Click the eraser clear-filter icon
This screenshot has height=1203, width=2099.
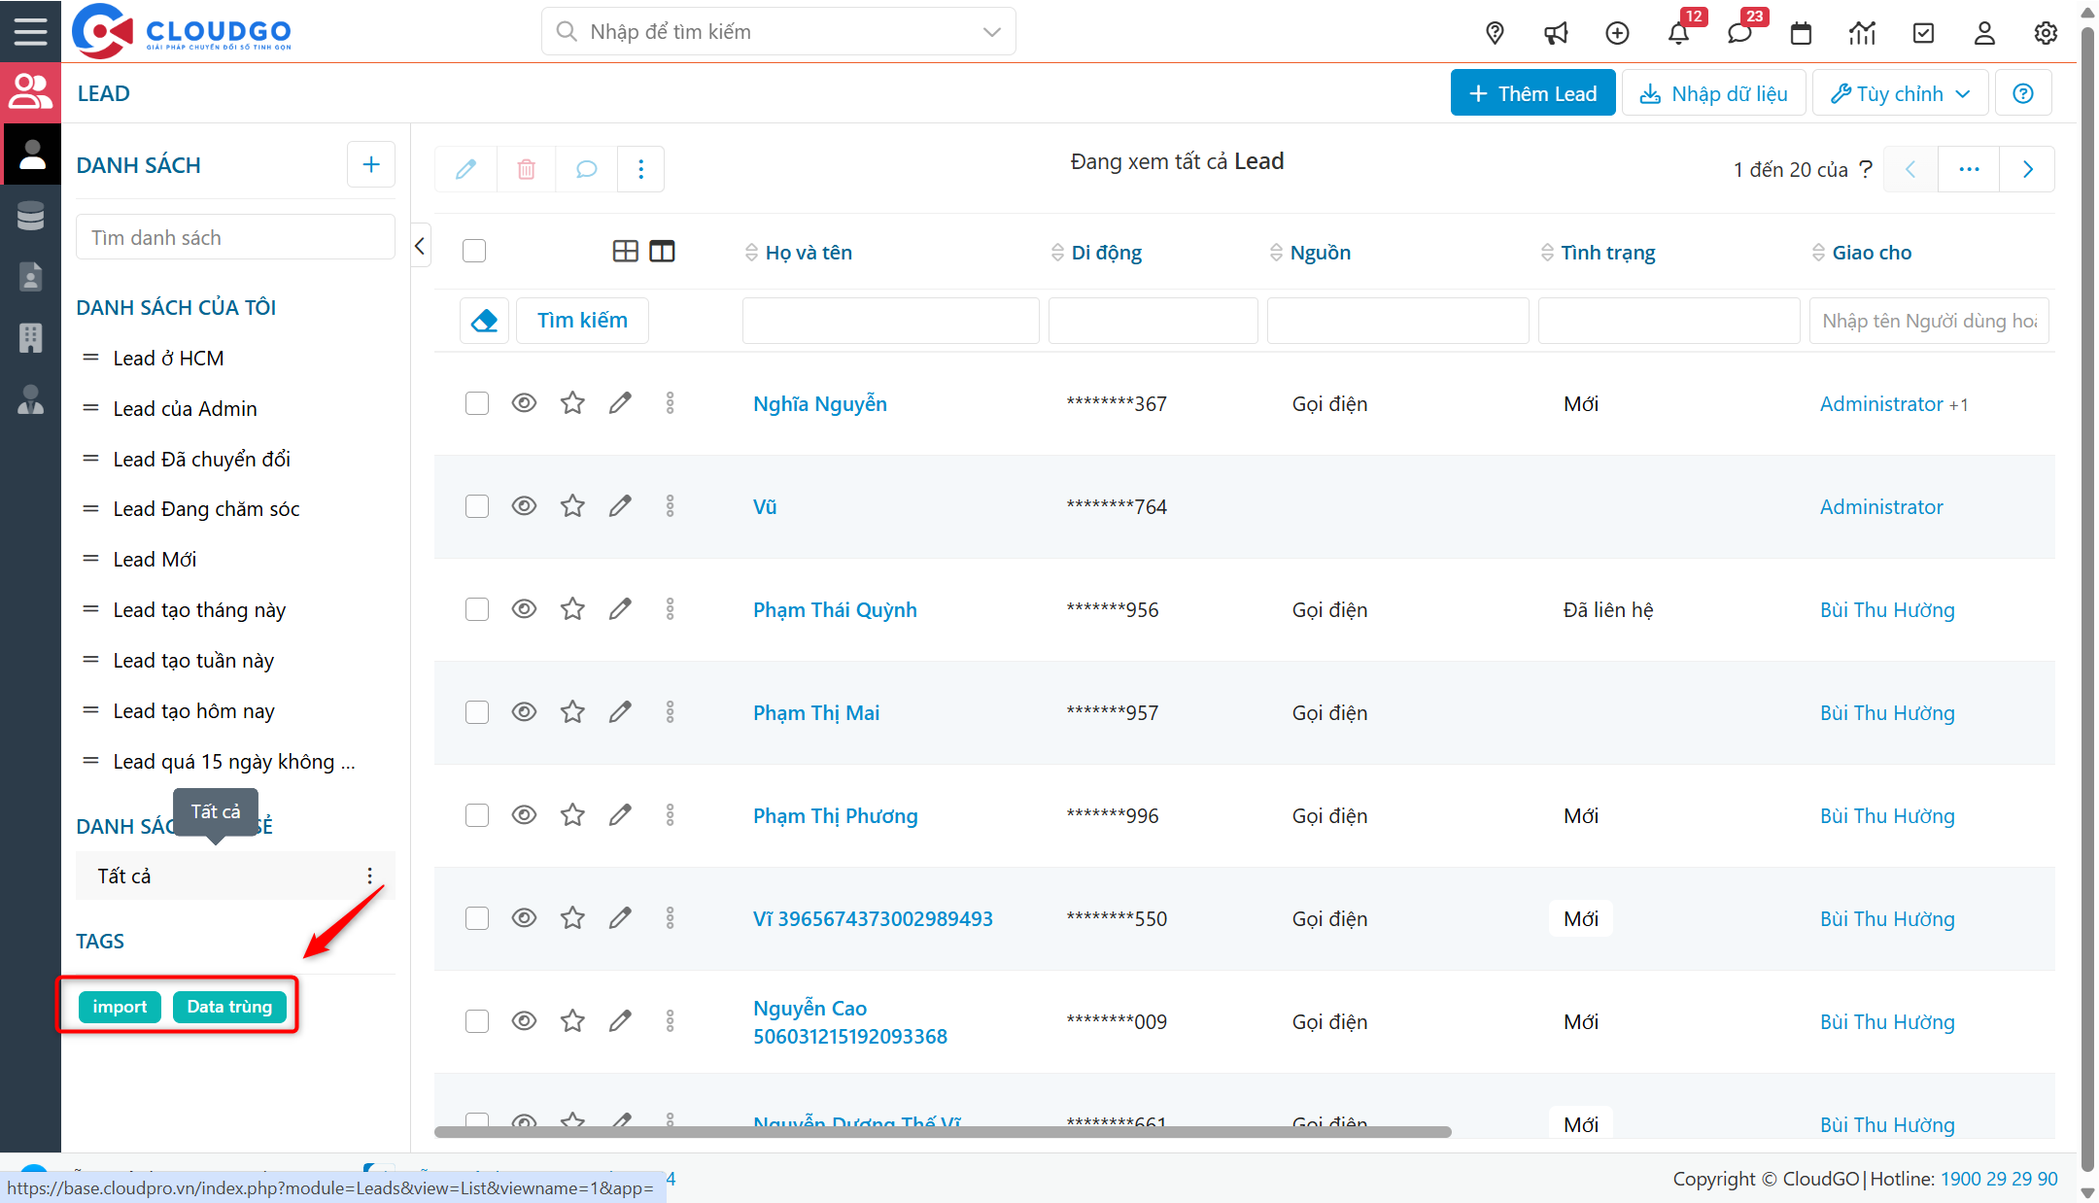click(x=484, y=320)
